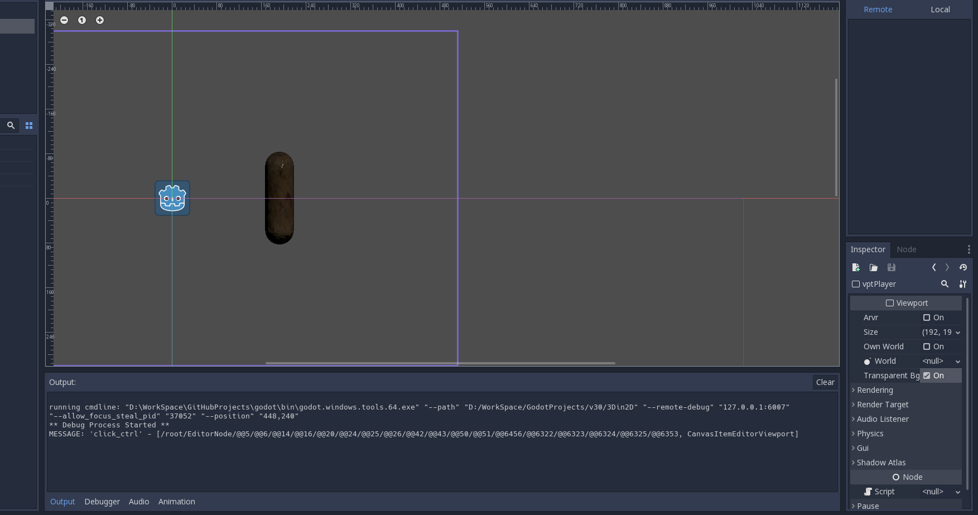The width and height of the screenshot is (978, 515).
Task: Uncheck the Transparent Bg checkbox
Action: 927,376
